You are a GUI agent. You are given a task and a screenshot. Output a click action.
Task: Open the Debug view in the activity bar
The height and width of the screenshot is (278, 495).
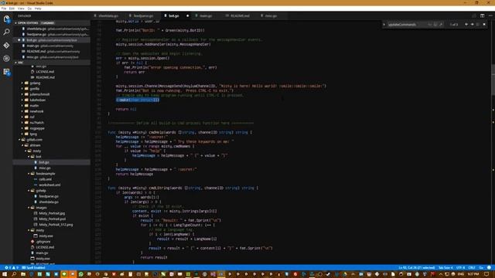(6, 59)
